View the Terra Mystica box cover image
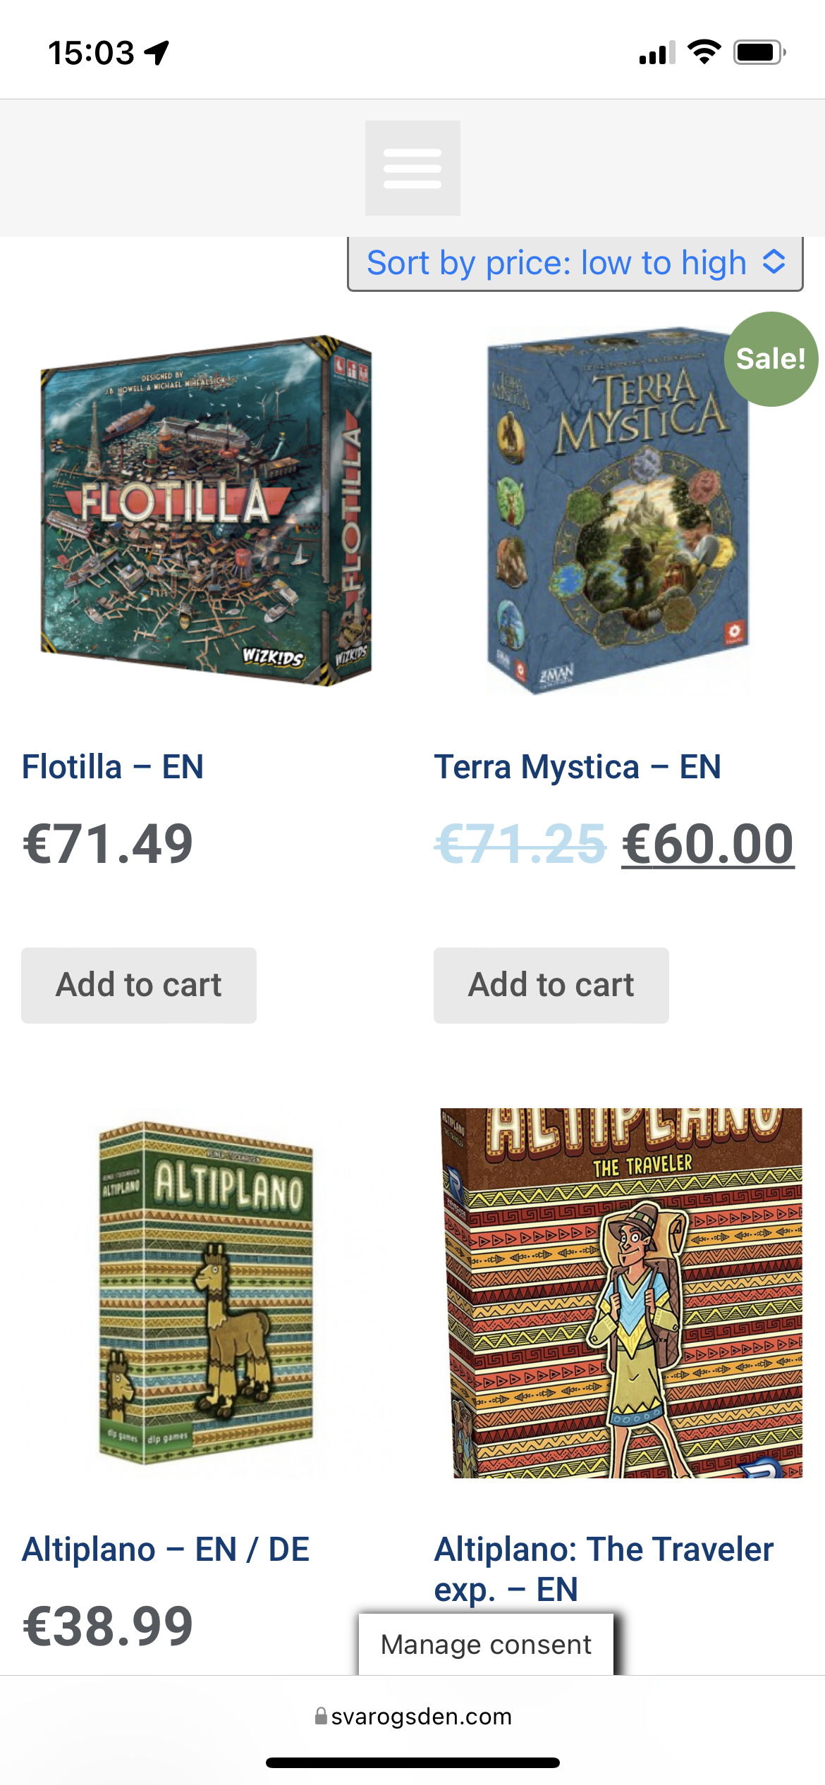 tap(618, 510)
